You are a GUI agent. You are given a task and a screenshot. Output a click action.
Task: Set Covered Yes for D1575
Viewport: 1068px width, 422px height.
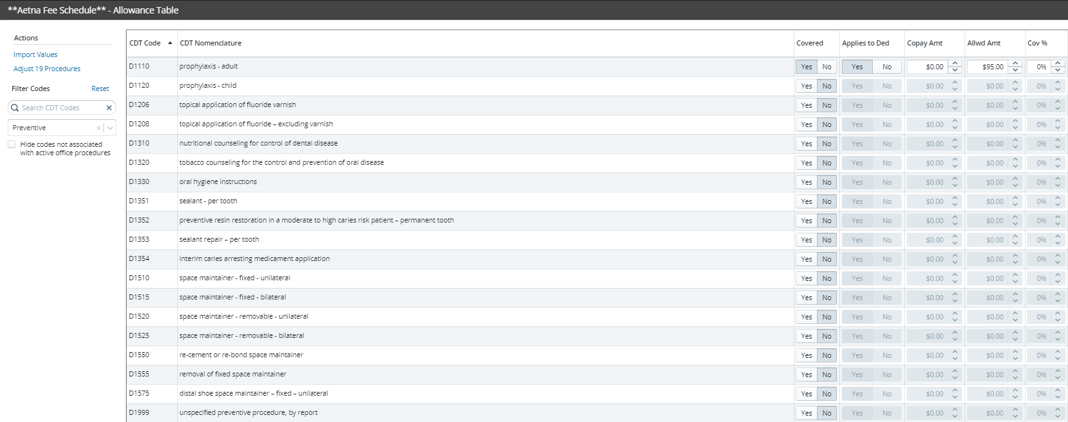[x=807, y=394]
